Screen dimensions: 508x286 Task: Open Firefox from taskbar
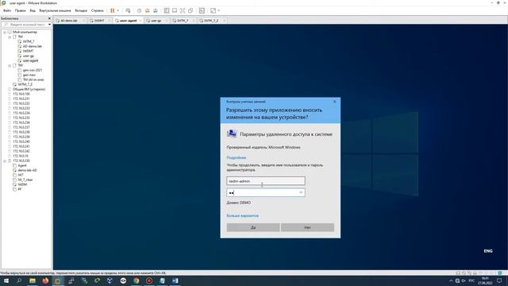click(x=45, y=280)
